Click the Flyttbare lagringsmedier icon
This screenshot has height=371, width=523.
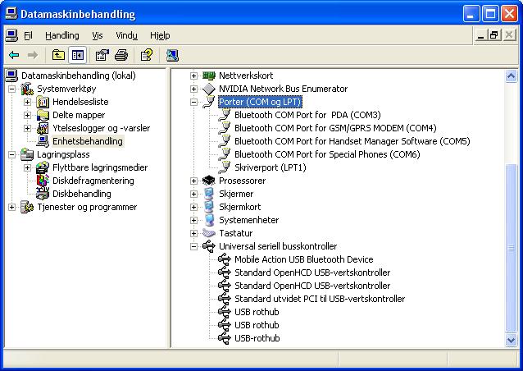click(x=43, y=167)
